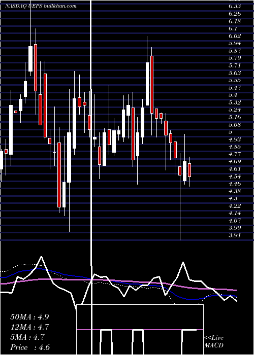Click the 3.91 axis label
254x355 pixels.
235,235
